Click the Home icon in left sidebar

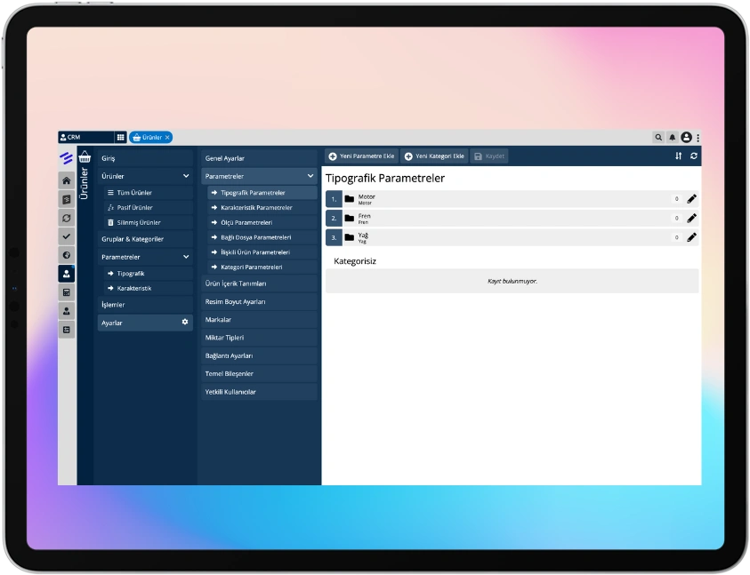tap(67, 180)
